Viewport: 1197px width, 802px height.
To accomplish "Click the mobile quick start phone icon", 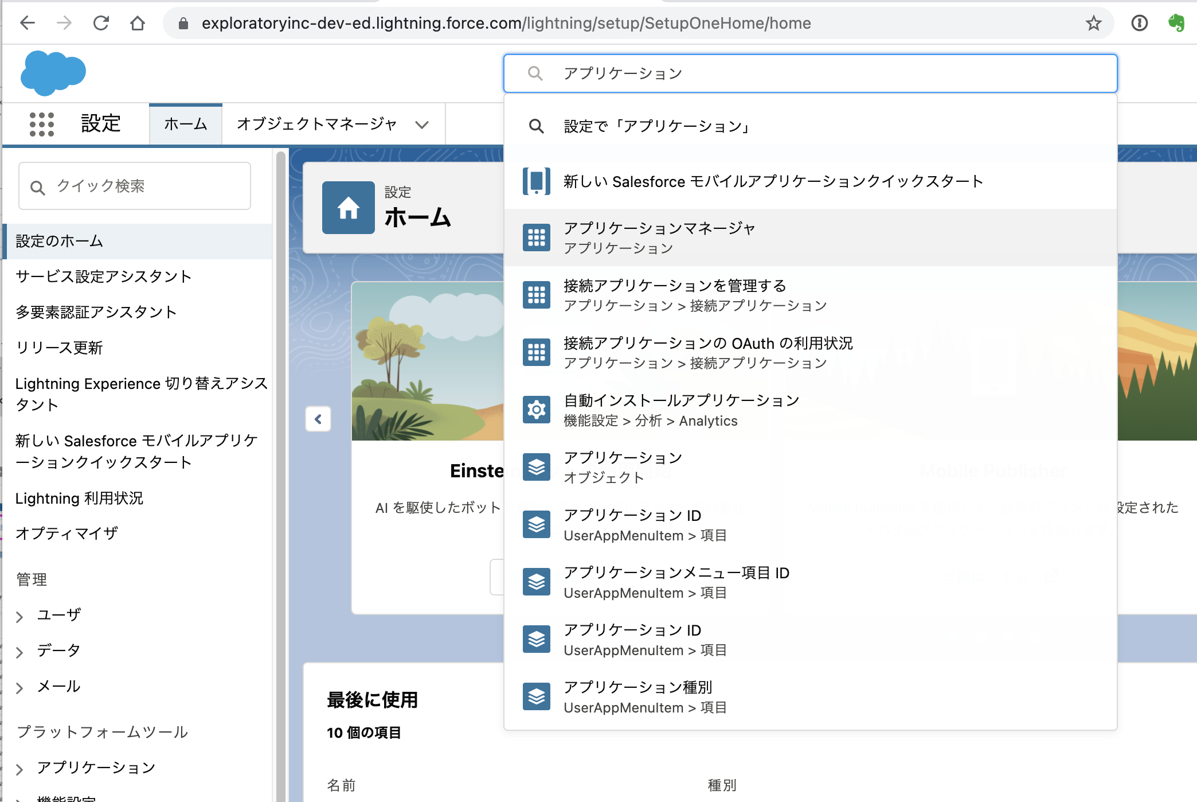I will coord(537,181).
